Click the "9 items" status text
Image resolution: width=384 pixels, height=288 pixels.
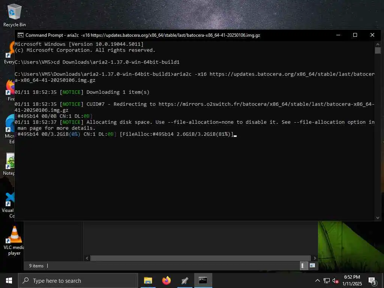tap(36, 266)
